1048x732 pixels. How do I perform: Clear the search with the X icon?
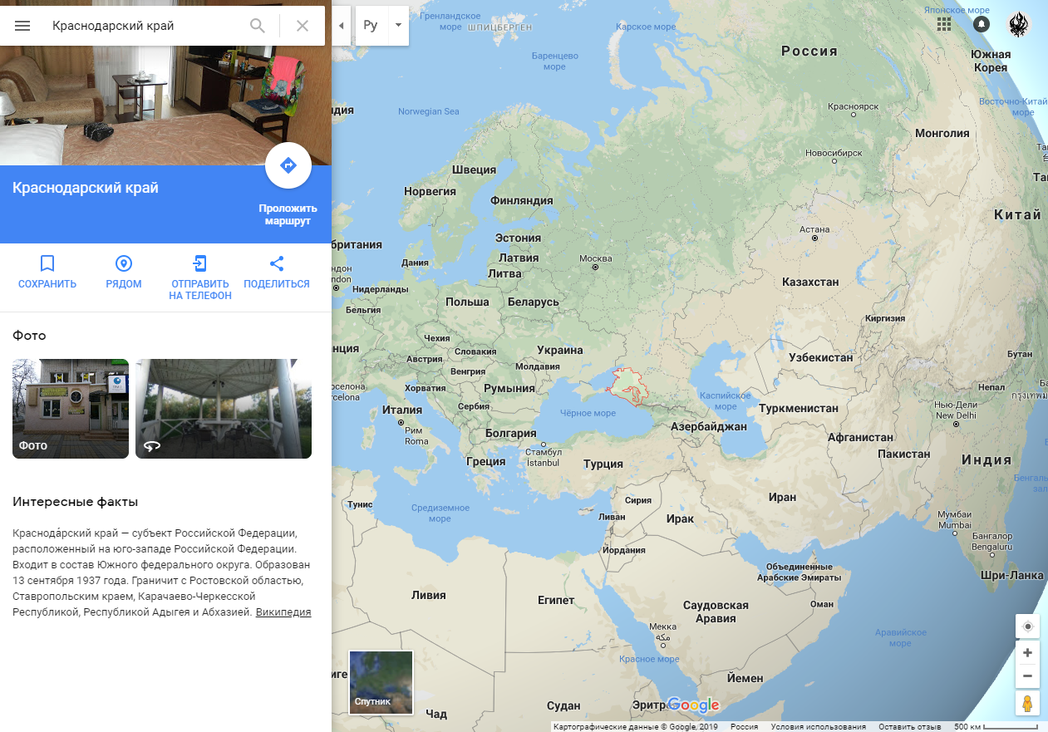303,26
